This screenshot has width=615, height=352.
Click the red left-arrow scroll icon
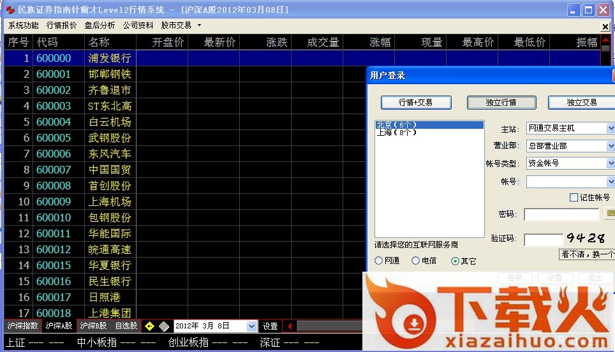point(290,326)
